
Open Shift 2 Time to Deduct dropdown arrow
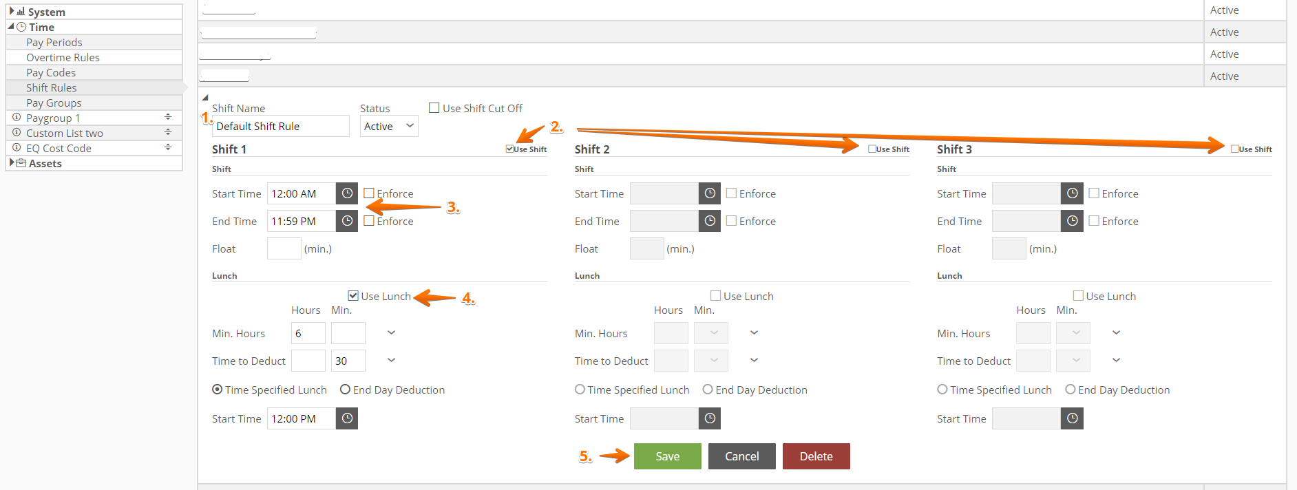click(x=754, y=361)
